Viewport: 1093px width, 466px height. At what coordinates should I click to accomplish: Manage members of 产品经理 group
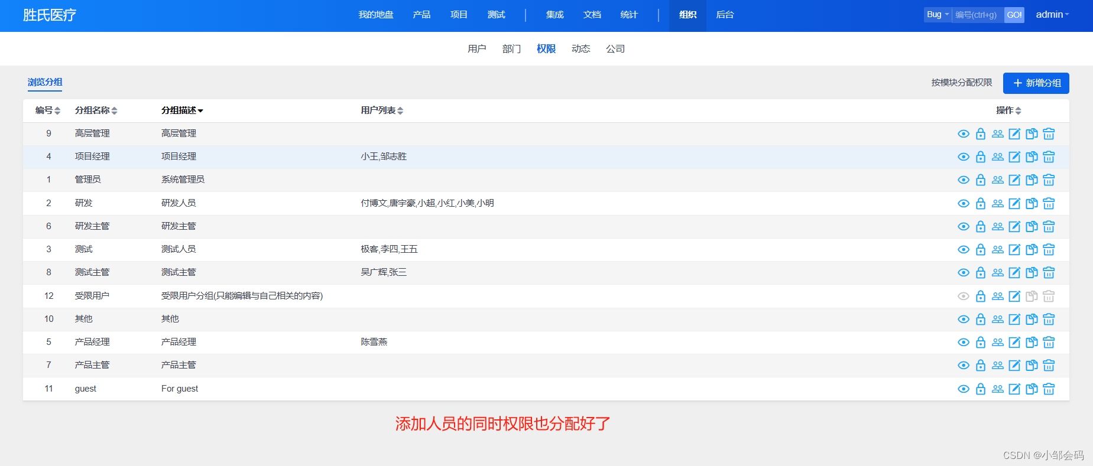click(998, 343)
